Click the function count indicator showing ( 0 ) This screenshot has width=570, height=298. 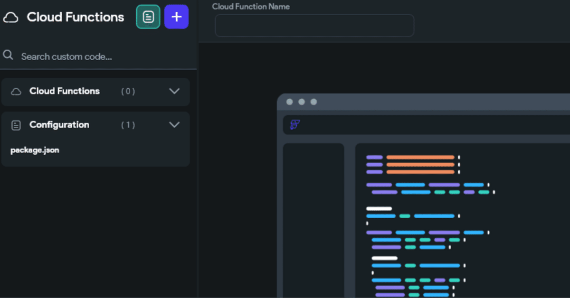click(x=127, y=92)
